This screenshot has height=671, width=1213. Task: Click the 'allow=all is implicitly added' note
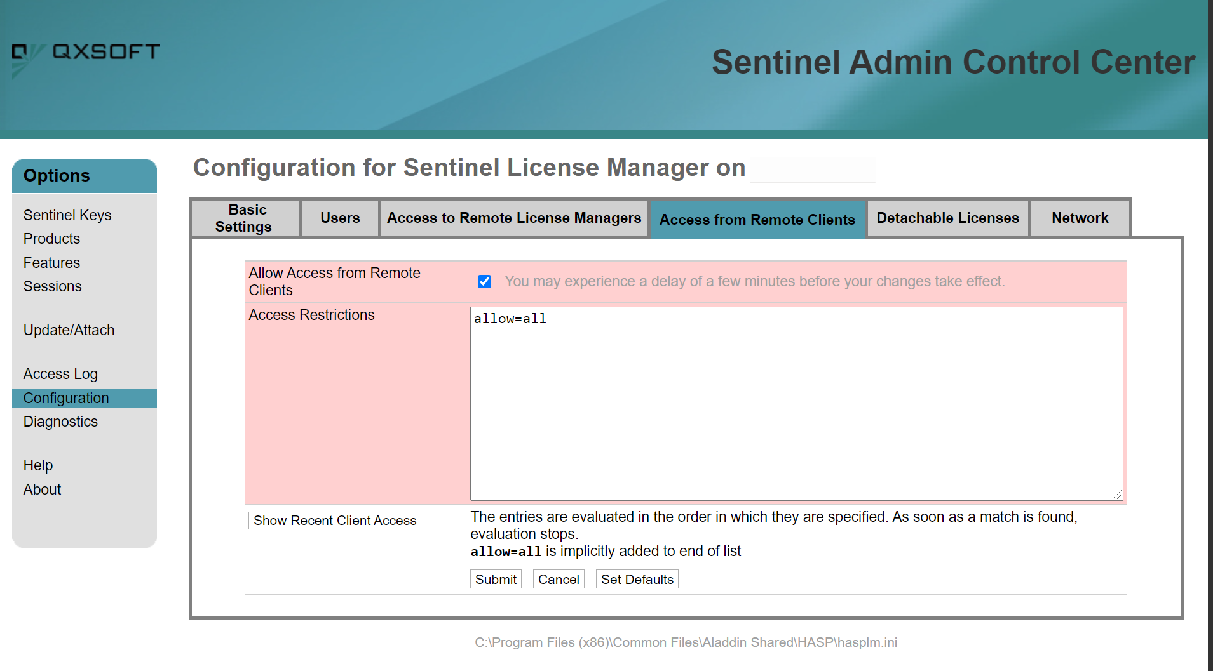[x=606, y=551]
